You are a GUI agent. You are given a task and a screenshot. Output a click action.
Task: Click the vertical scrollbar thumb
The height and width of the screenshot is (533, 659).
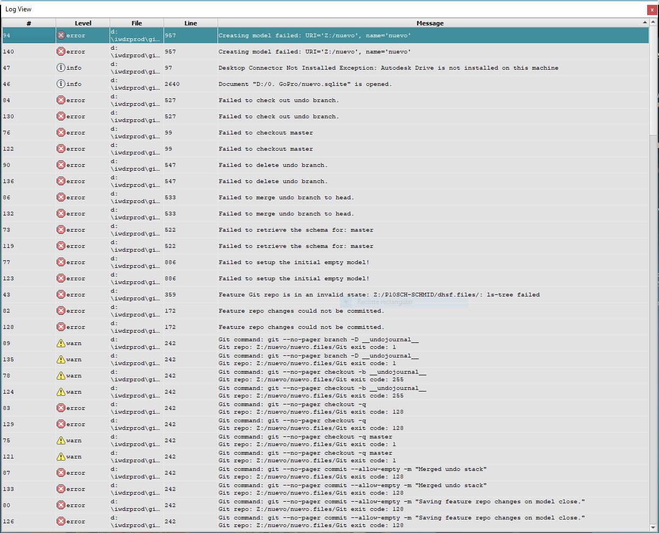[654, 81]
